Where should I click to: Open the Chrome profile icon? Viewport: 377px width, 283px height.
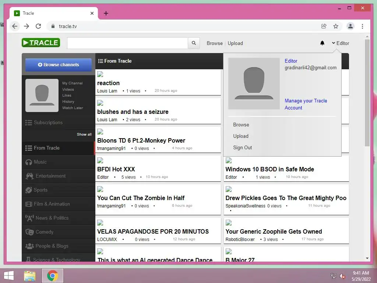tap(350, 26)
